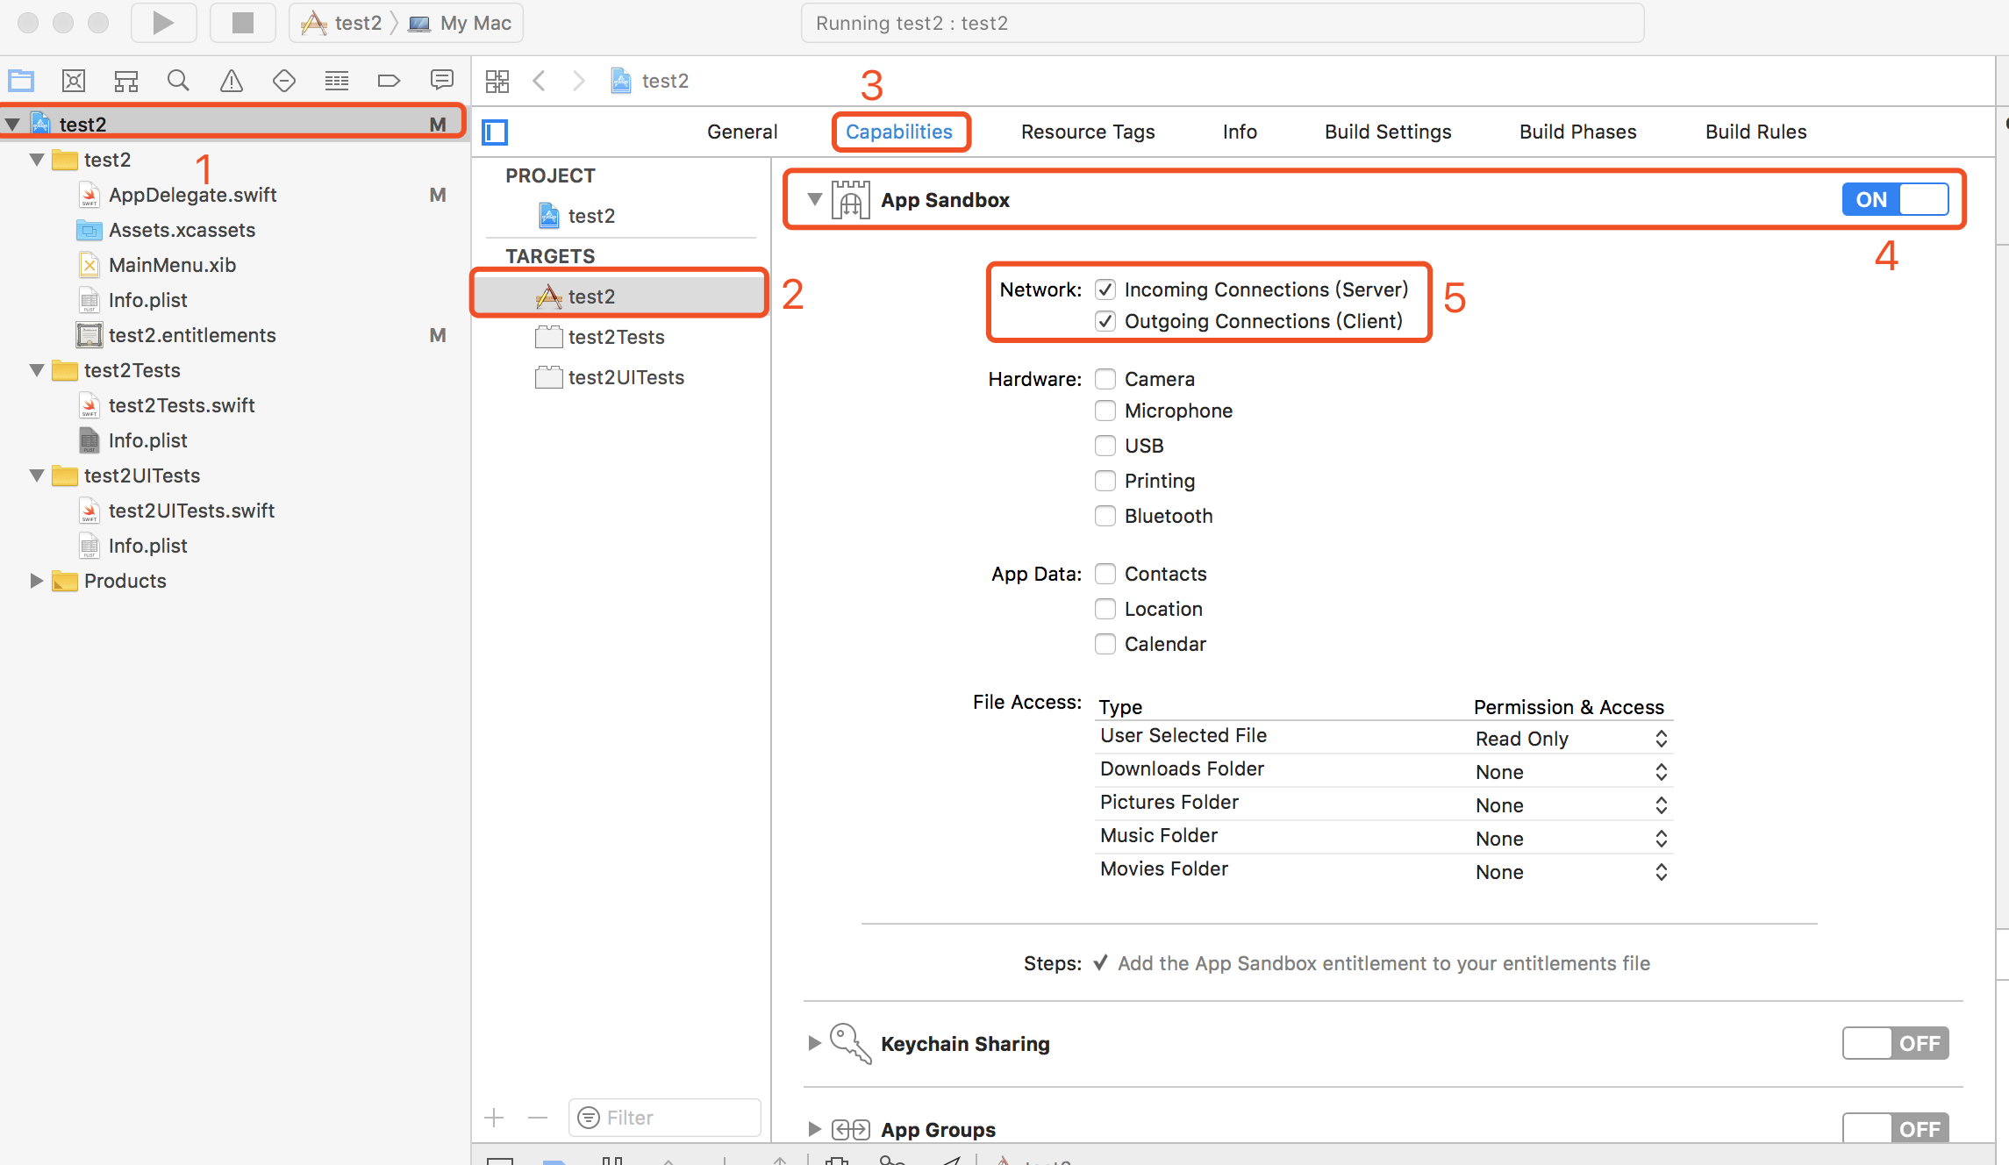The height and width of the screenshot is (1165, 2009).
Task: Click the Stop button in toolbar
Action: 243,23
